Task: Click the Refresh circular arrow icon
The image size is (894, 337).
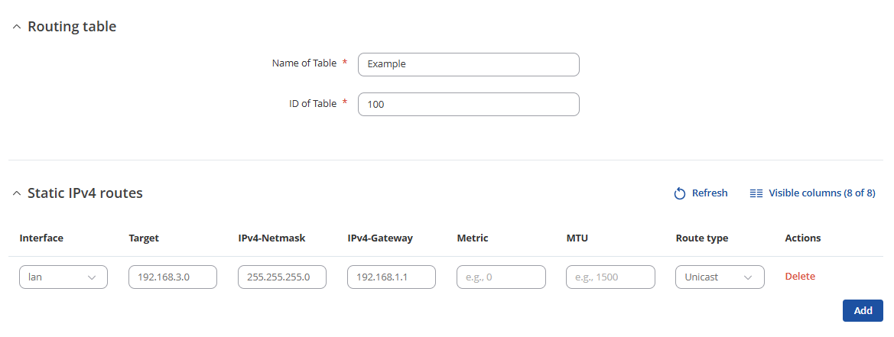Action: click(679, 193)
